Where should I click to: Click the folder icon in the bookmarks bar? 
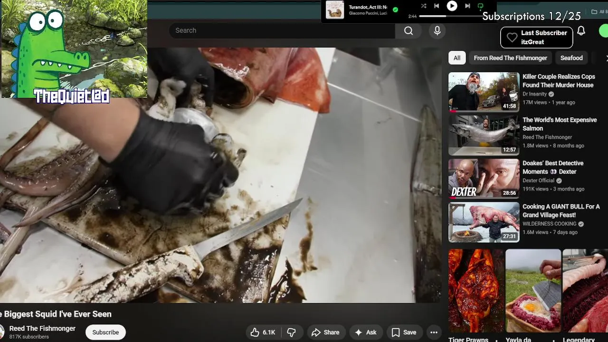(x=595, y=12)
